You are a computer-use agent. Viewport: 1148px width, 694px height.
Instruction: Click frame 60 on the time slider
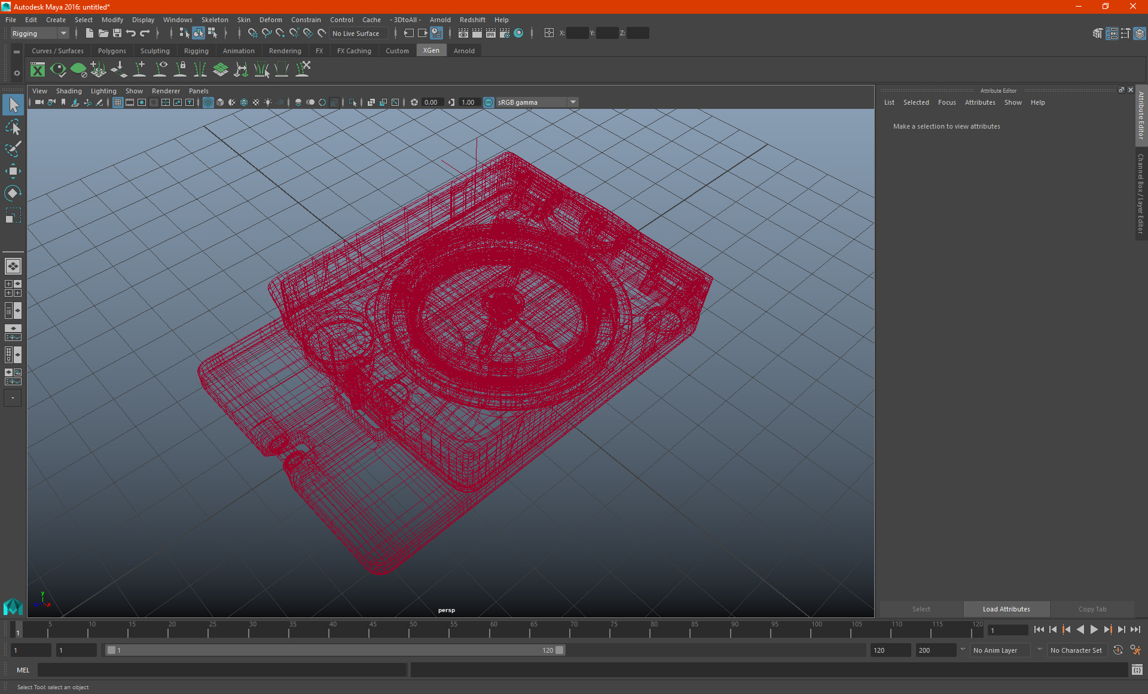pos(493,629)
